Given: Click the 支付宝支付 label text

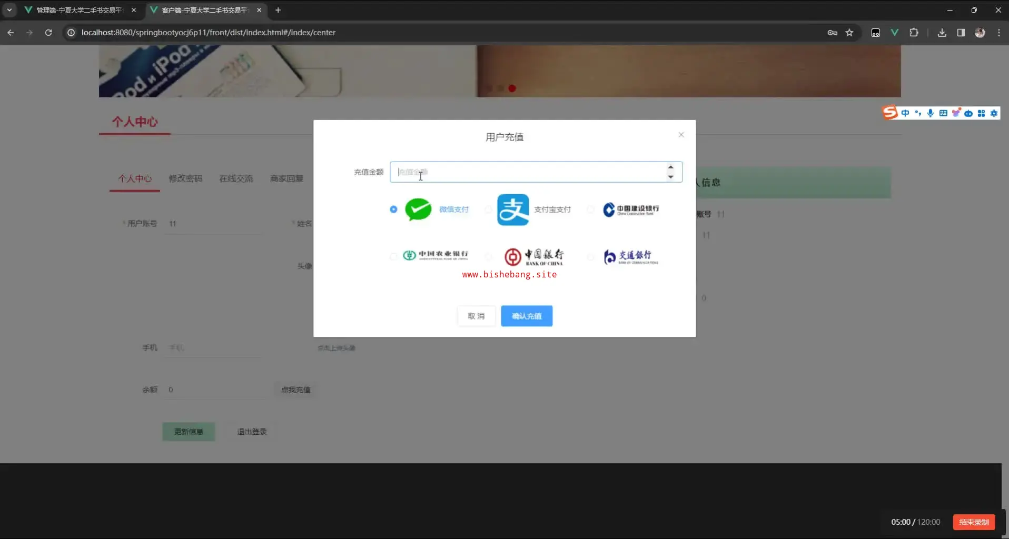Looking at the screenshot, I should [552, 209].
